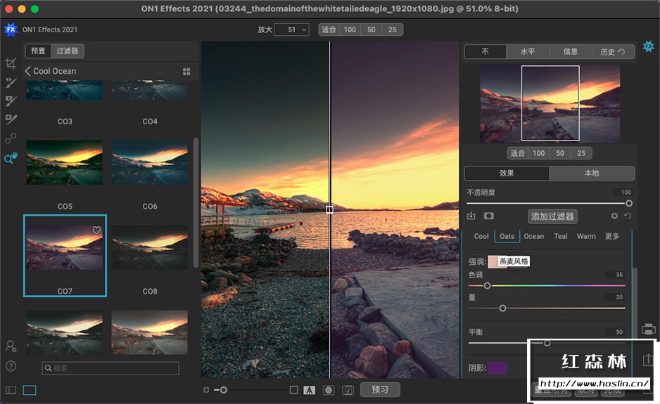Toggle the mask view circle button
660x404 pixels.
point(328,390)
